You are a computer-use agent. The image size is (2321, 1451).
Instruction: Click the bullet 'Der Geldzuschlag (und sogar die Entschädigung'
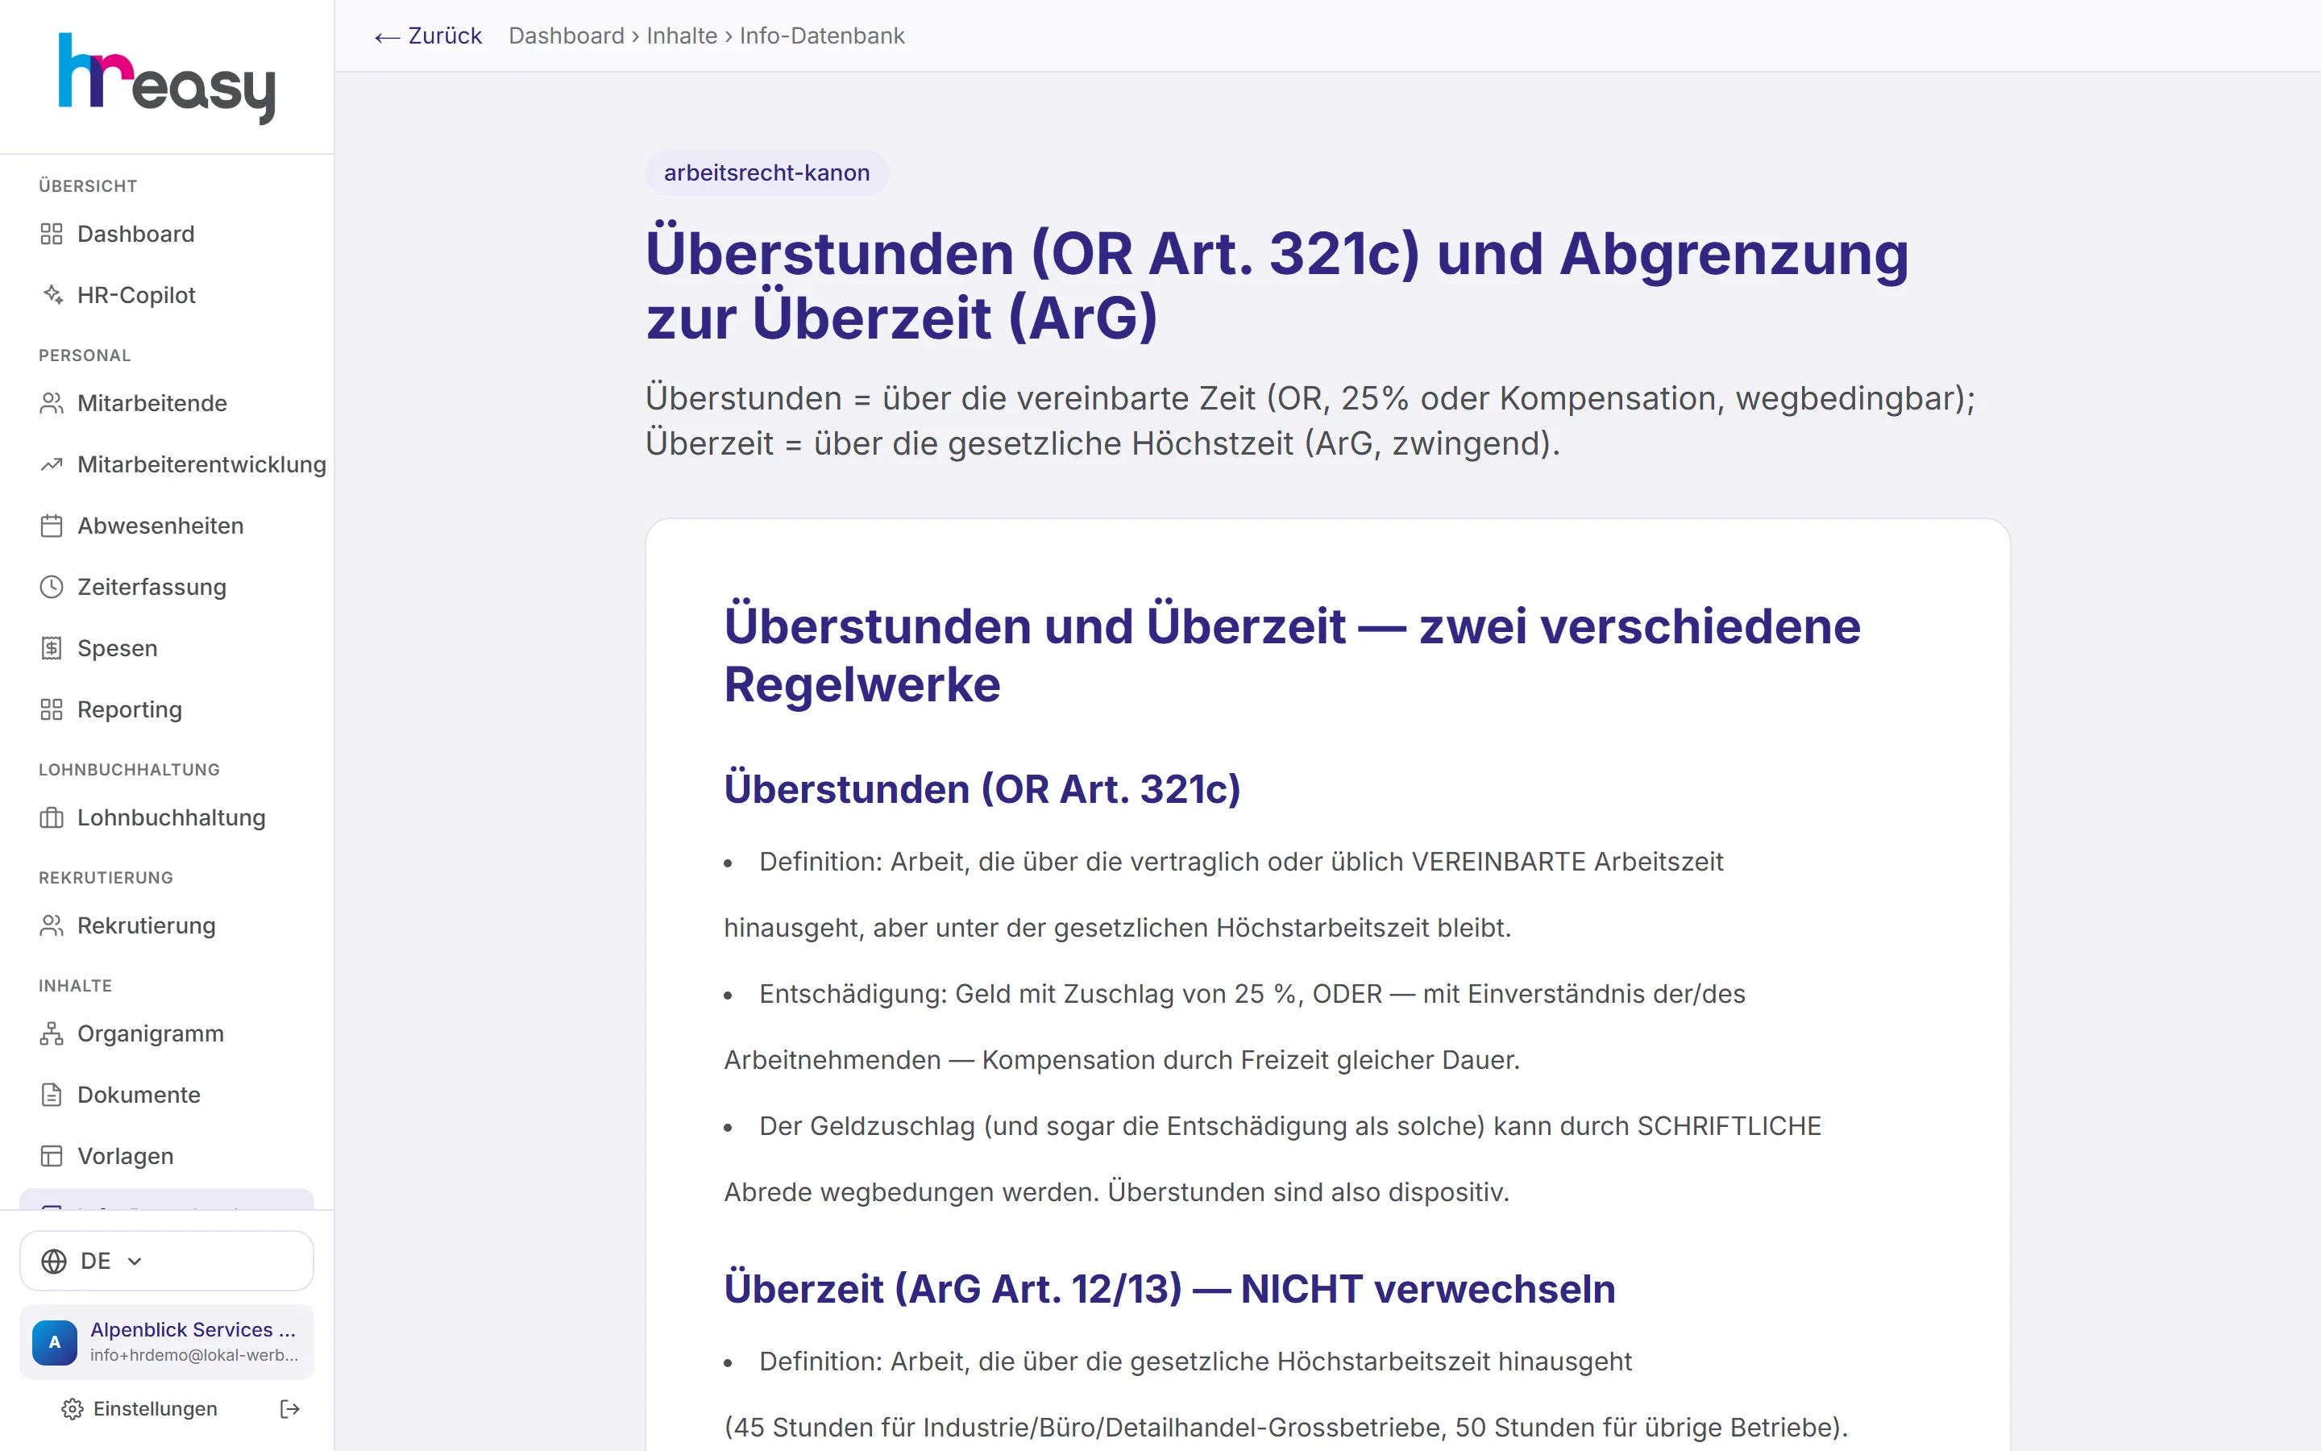pos(1121,1125)
